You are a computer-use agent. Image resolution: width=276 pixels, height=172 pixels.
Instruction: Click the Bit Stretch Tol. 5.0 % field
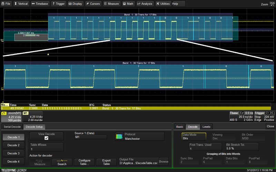click(x=241, y=147)
